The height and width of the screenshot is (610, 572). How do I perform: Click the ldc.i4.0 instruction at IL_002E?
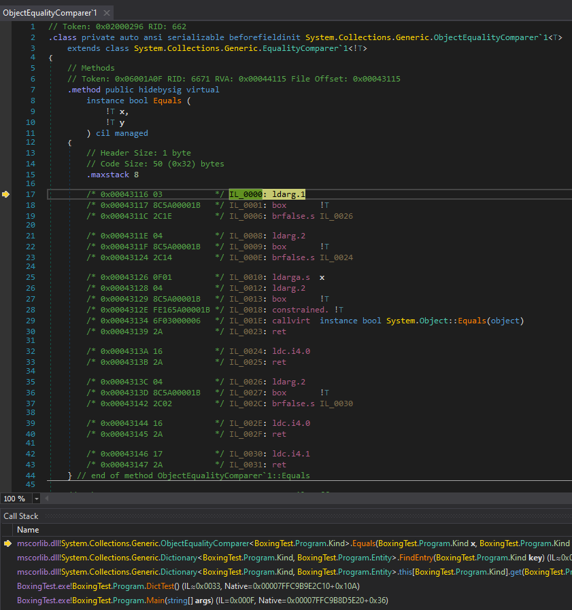click(291, 423)
